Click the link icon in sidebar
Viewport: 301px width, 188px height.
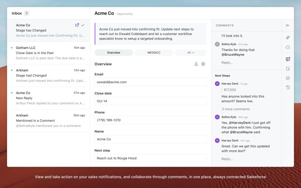point(288,37)
